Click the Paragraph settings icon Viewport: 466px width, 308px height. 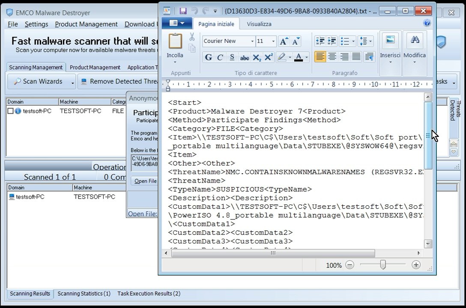369,56
